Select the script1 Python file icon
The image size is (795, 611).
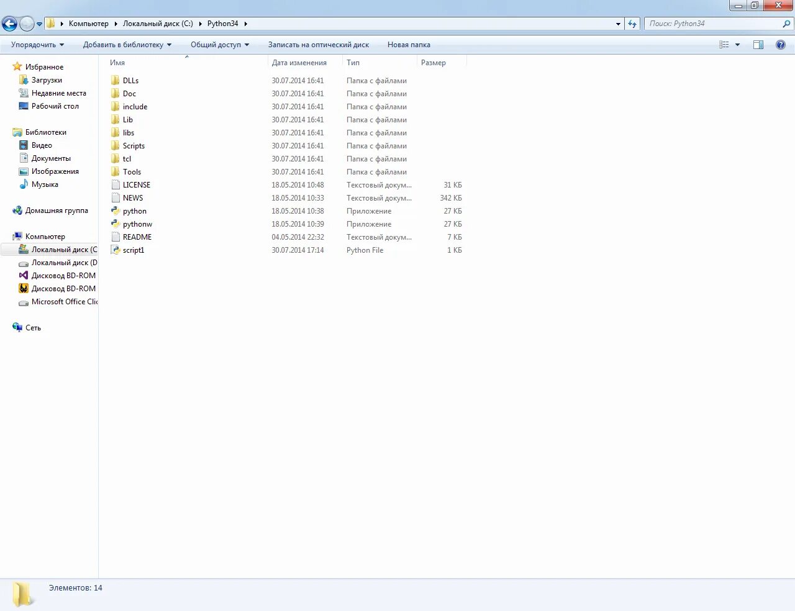(x=116, y=250)
